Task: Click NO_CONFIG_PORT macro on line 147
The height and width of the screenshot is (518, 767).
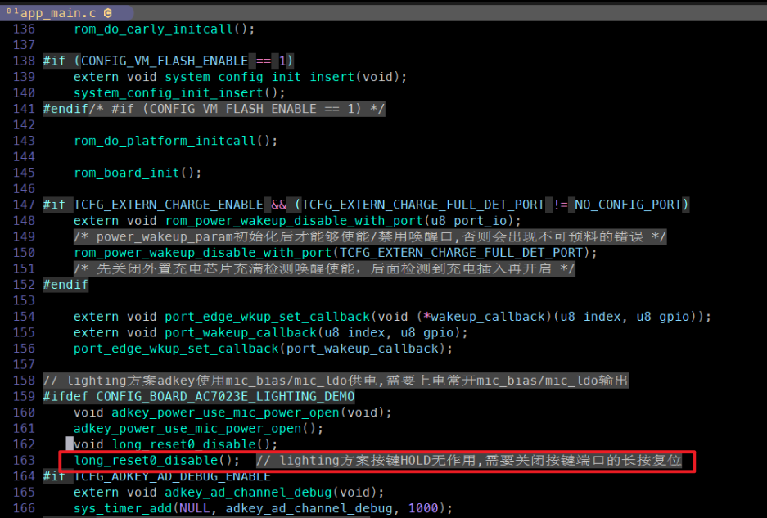Action: [628, 205]
